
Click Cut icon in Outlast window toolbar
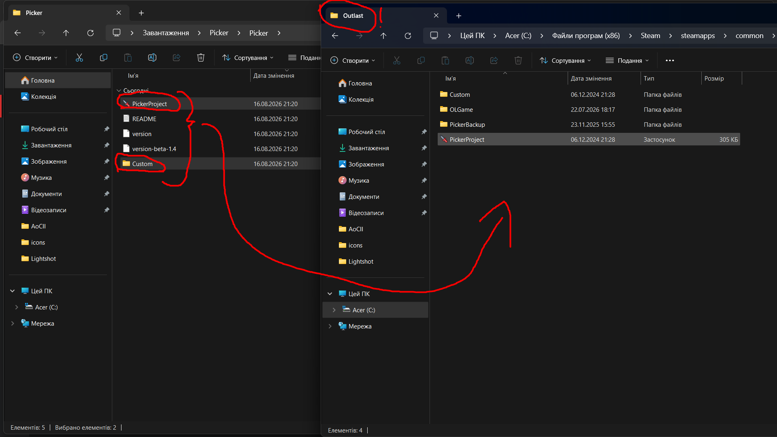(397, 60)
